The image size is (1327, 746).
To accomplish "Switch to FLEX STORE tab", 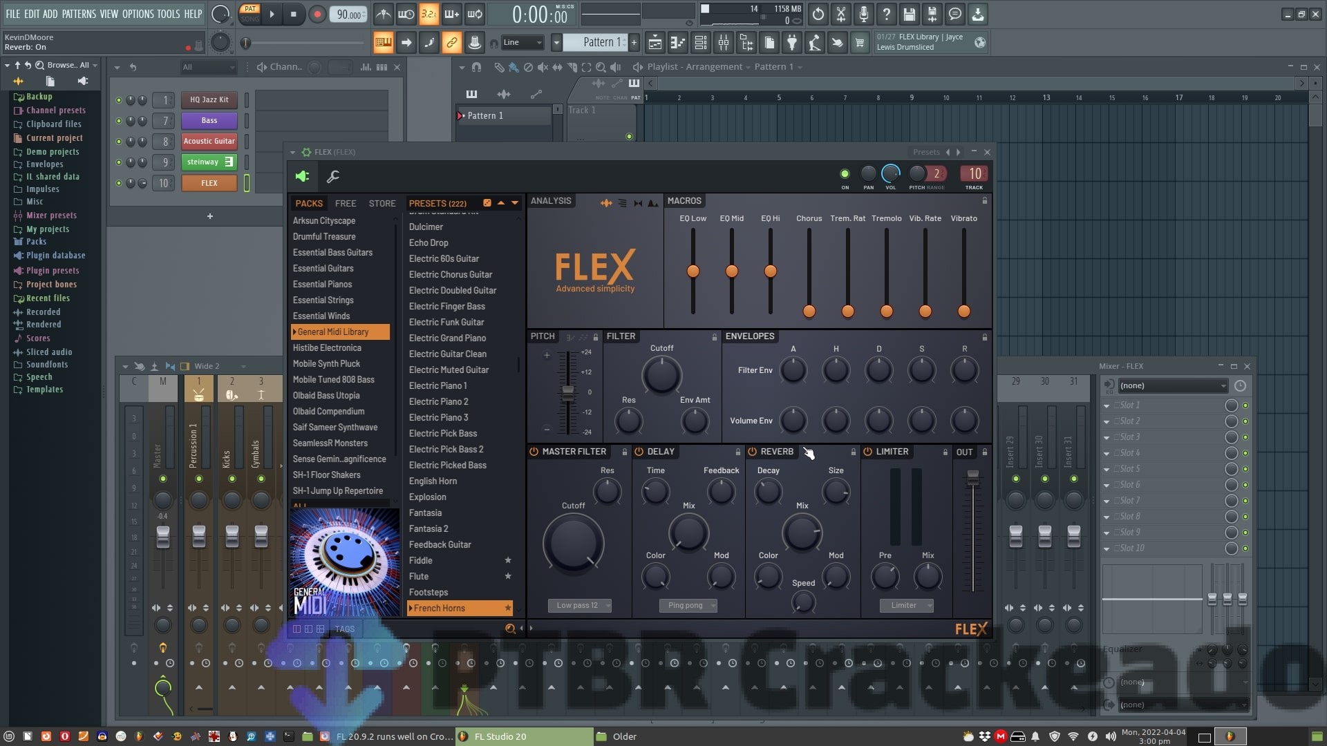I will (382, 204).
